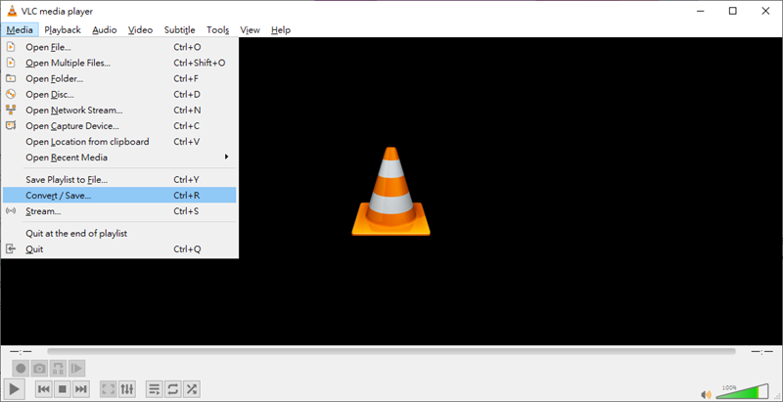Open the Video menu
The image size is (783, 402).
pos(140,30)
